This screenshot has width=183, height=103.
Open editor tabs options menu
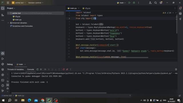pos(175,8)
